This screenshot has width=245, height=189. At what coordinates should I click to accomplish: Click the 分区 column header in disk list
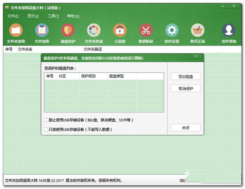(68, 76)
